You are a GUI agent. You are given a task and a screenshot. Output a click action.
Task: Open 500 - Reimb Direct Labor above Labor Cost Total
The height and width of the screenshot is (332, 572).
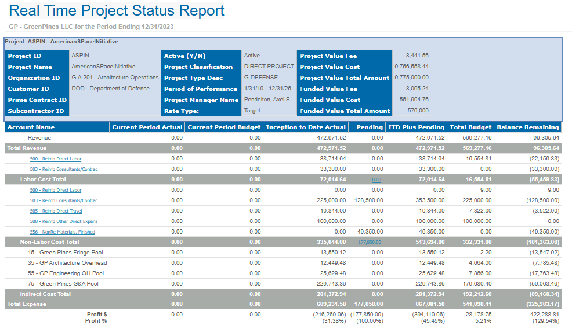[56, 159]
